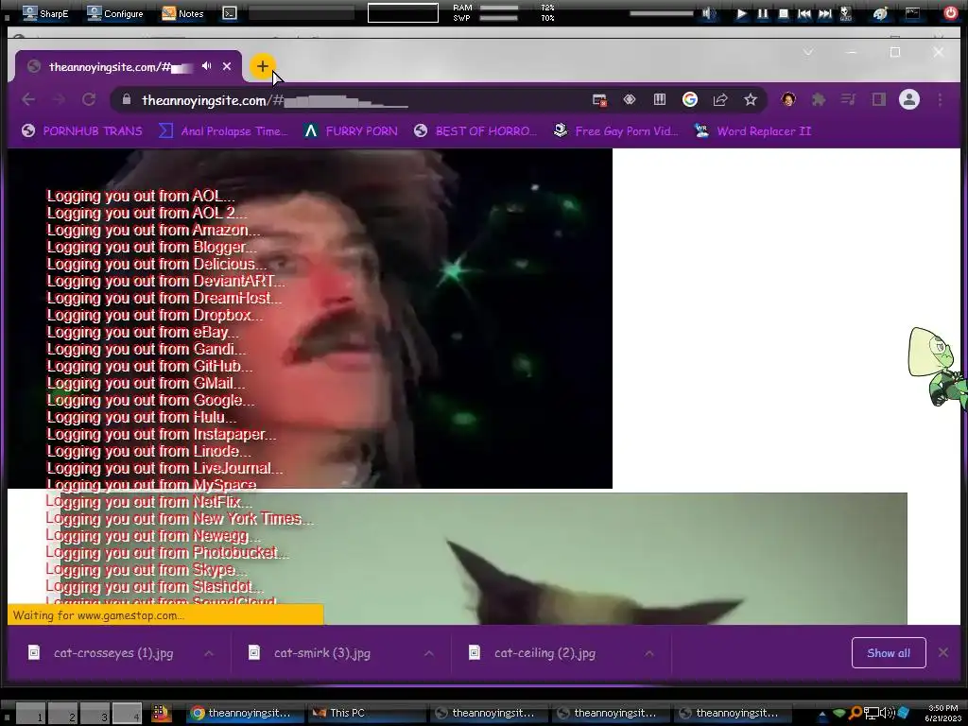The width and height of the screenshot is (968, 726).
Task: Click the orange magnifier icon in the system tray
Action: click(x=855, y=713)
